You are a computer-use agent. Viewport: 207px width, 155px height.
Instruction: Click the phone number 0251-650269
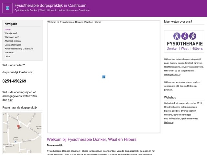pyautogui.click(x=14, y=81)
